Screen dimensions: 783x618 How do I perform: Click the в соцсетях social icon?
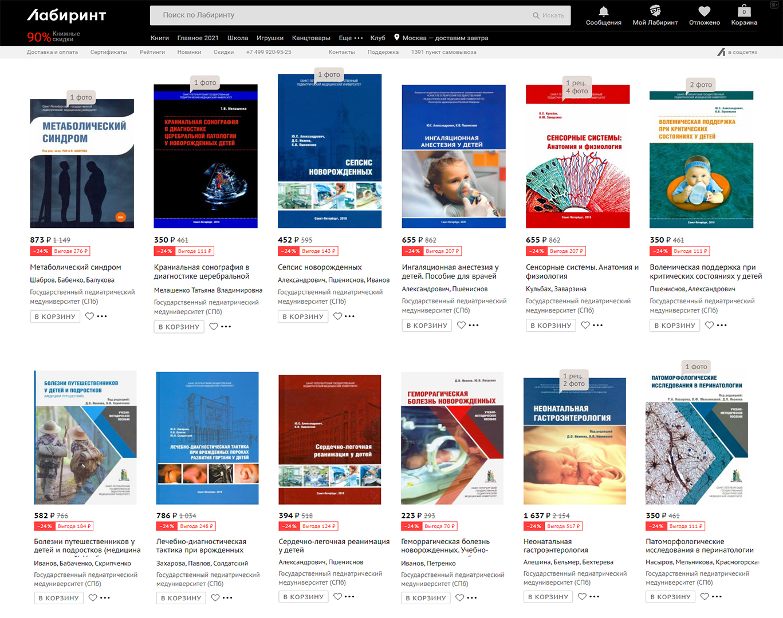[x=721, y=52]
